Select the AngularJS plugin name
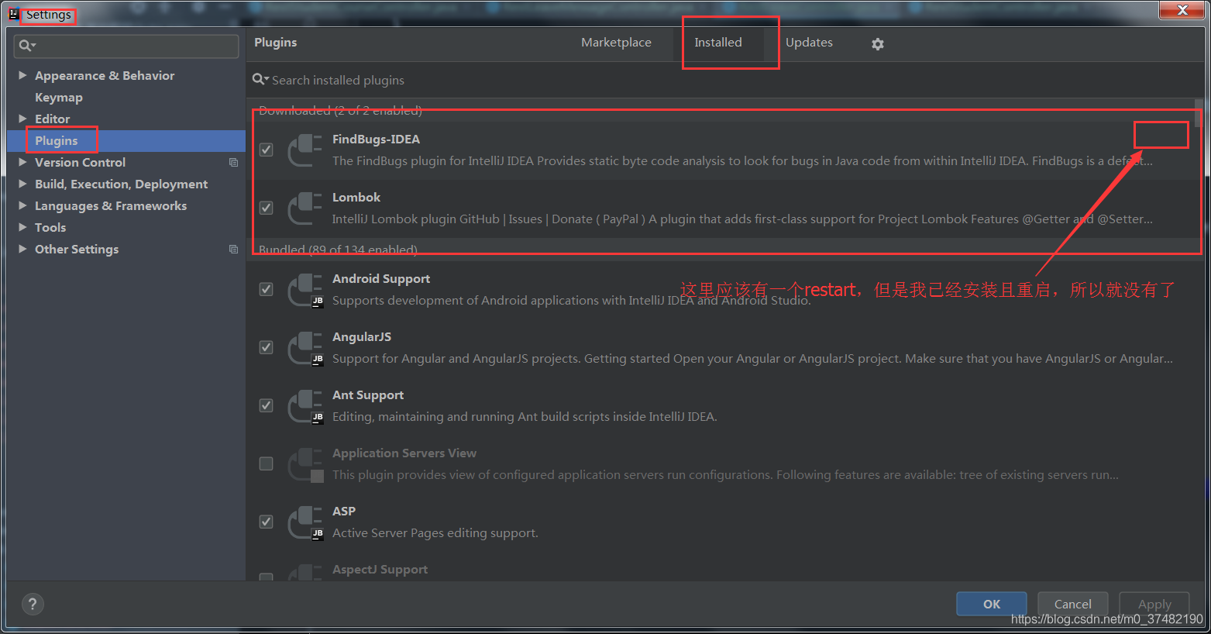Screen dimensions: 1211x634 point(362,337)
